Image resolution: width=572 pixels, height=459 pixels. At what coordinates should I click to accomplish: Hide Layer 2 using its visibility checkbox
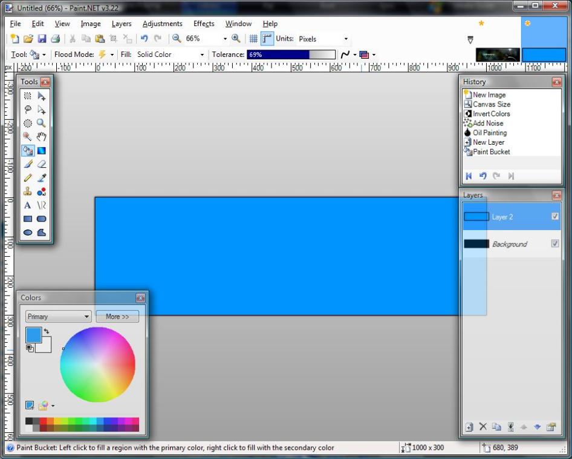click(555, 216)
